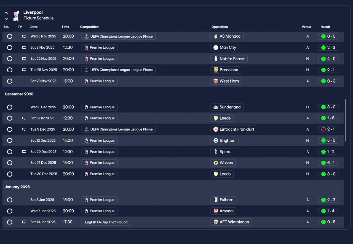Click the December 2025 month heading
Image resolution: width=353 pixels, height=244 pixels.
19,94
